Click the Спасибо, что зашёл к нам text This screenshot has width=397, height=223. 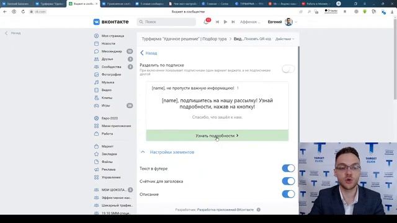217,117
